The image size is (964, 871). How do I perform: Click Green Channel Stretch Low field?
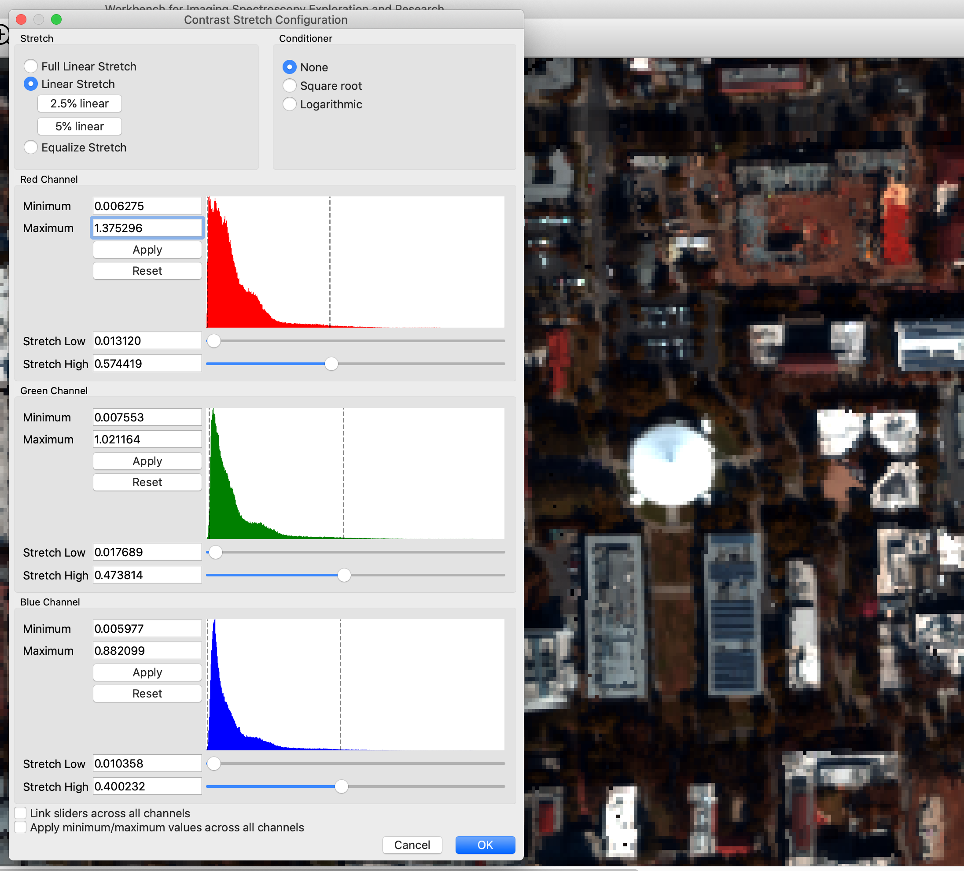(147, 553)
